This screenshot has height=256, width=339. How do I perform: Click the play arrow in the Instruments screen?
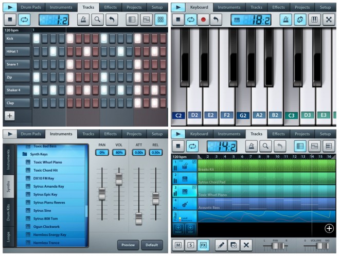10,134
